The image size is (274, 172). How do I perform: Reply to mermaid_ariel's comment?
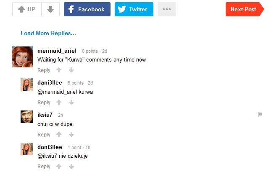pos(44,70)
